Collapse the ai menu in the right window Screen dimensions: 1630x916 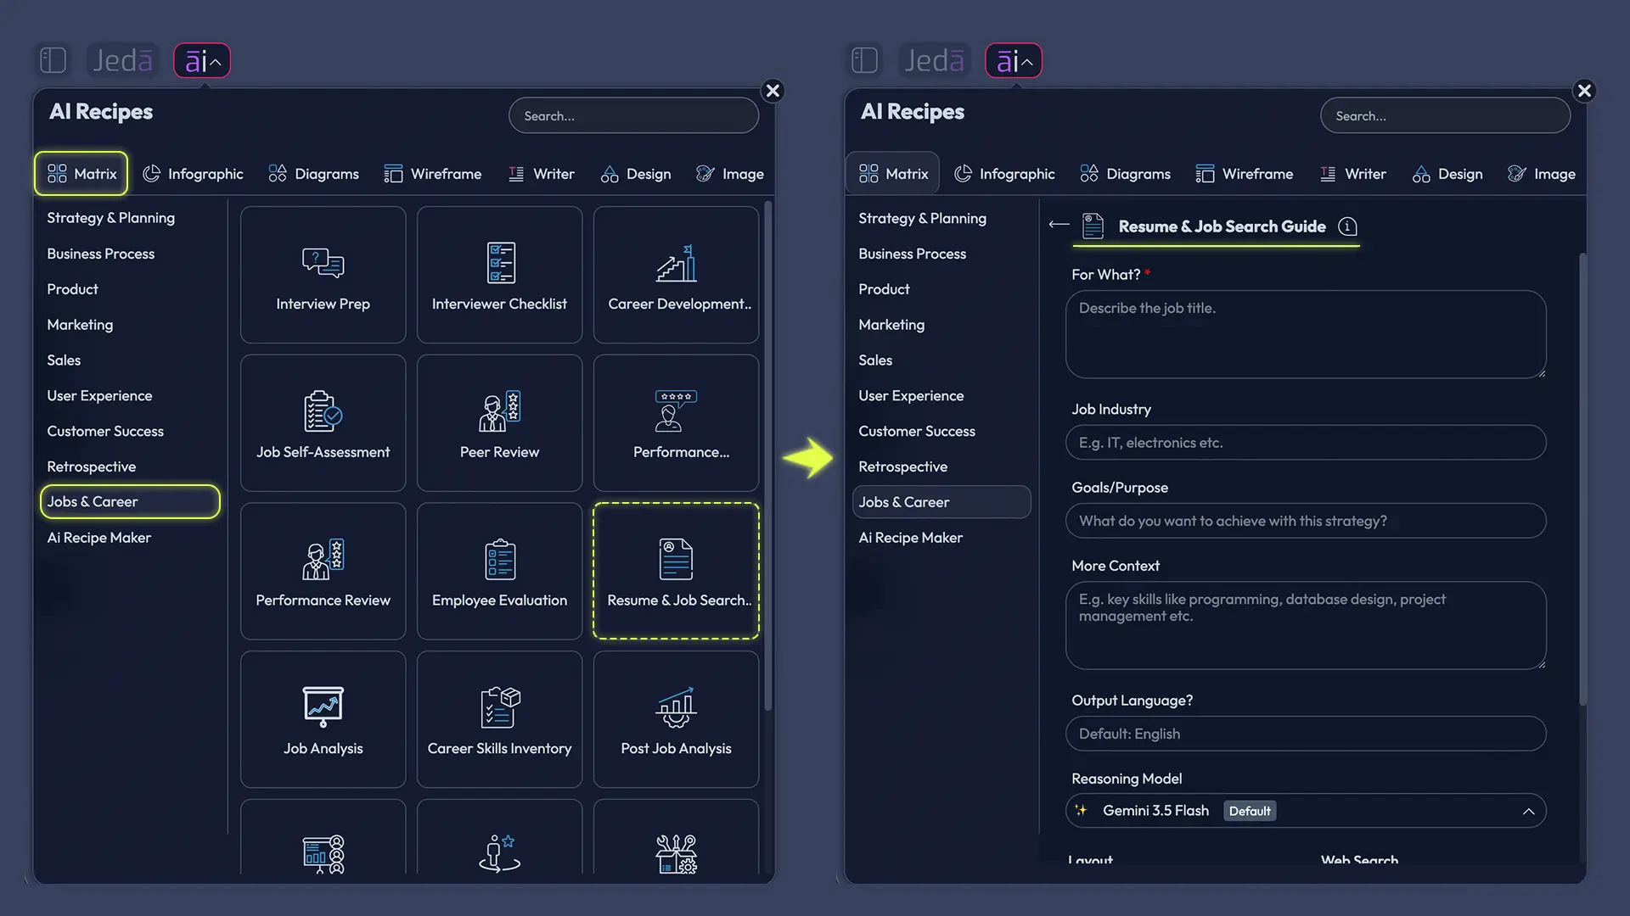1014,60
